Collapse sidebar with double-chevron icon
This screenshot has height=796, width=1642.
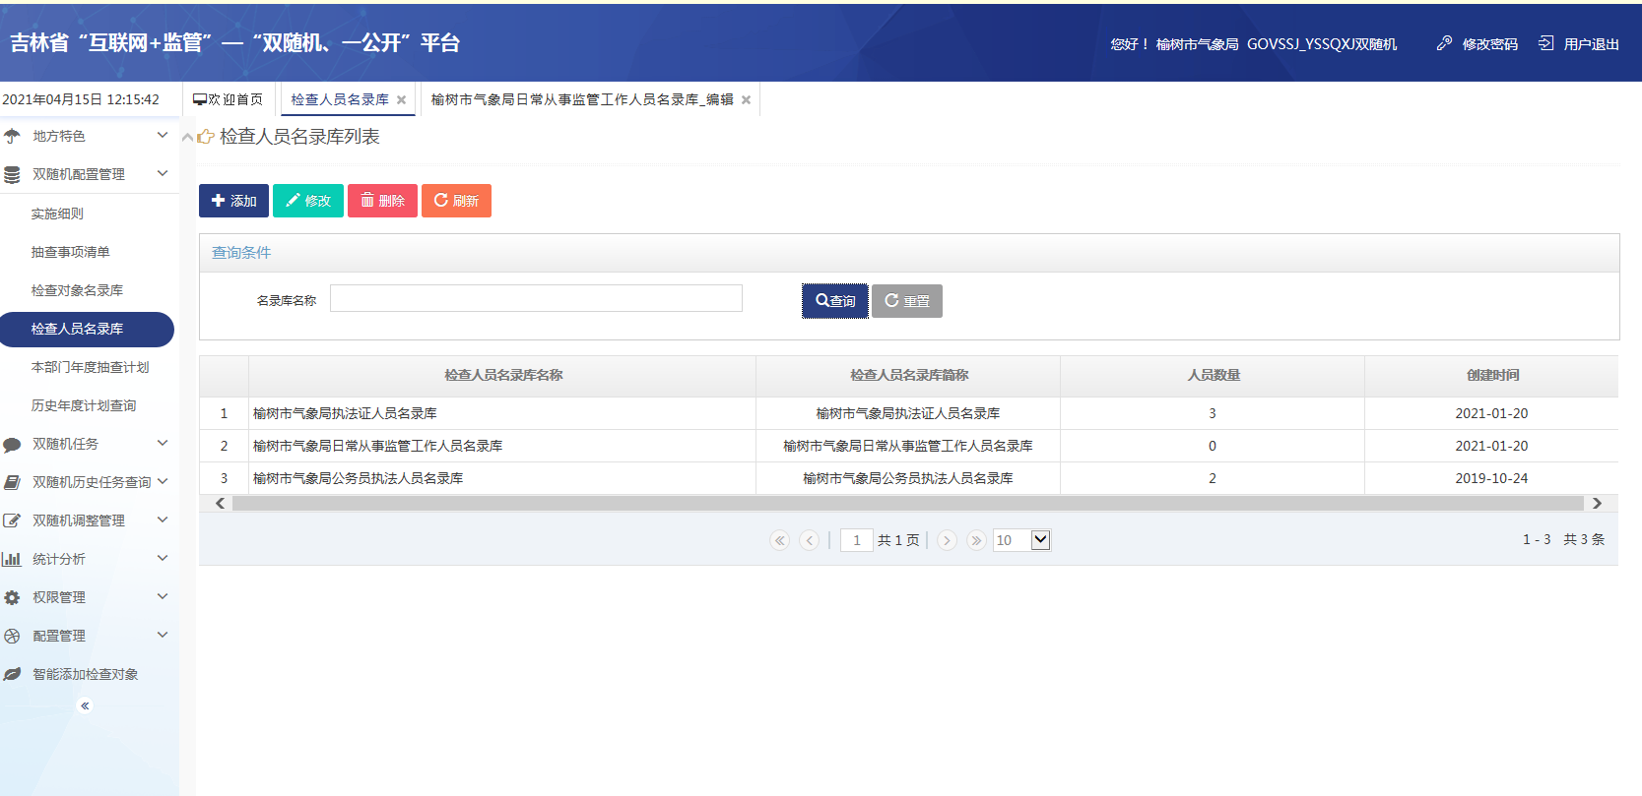pyautogui.click(x=85, y=705)
